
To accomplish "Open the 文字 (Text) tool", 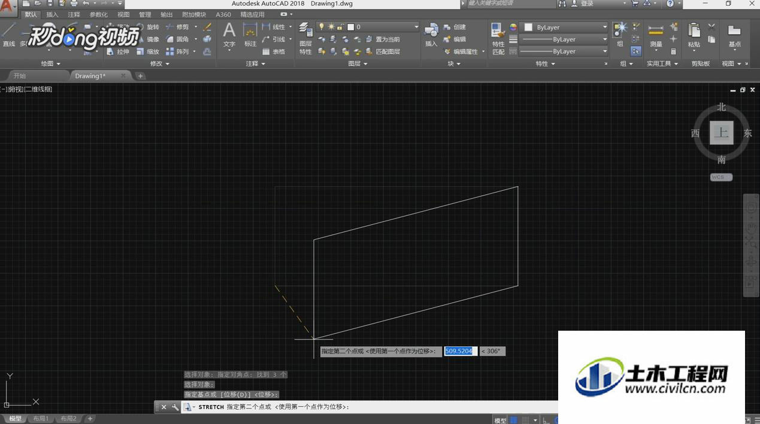I will (x=229, y=35).
